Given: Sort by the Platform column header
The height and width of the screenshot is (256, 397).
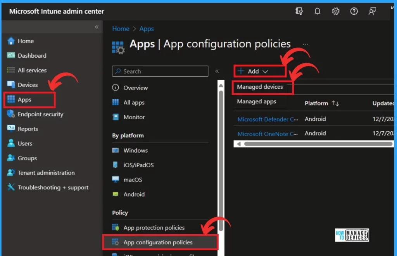Looking at the screenshot, I should pyautogui.click(x=316, y=103).
